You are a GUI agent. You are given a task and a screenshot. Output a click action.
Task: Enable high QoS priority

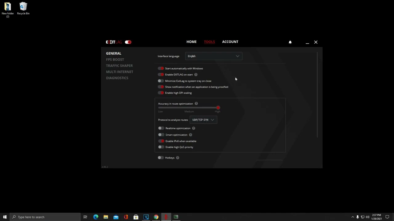point(161,147)
